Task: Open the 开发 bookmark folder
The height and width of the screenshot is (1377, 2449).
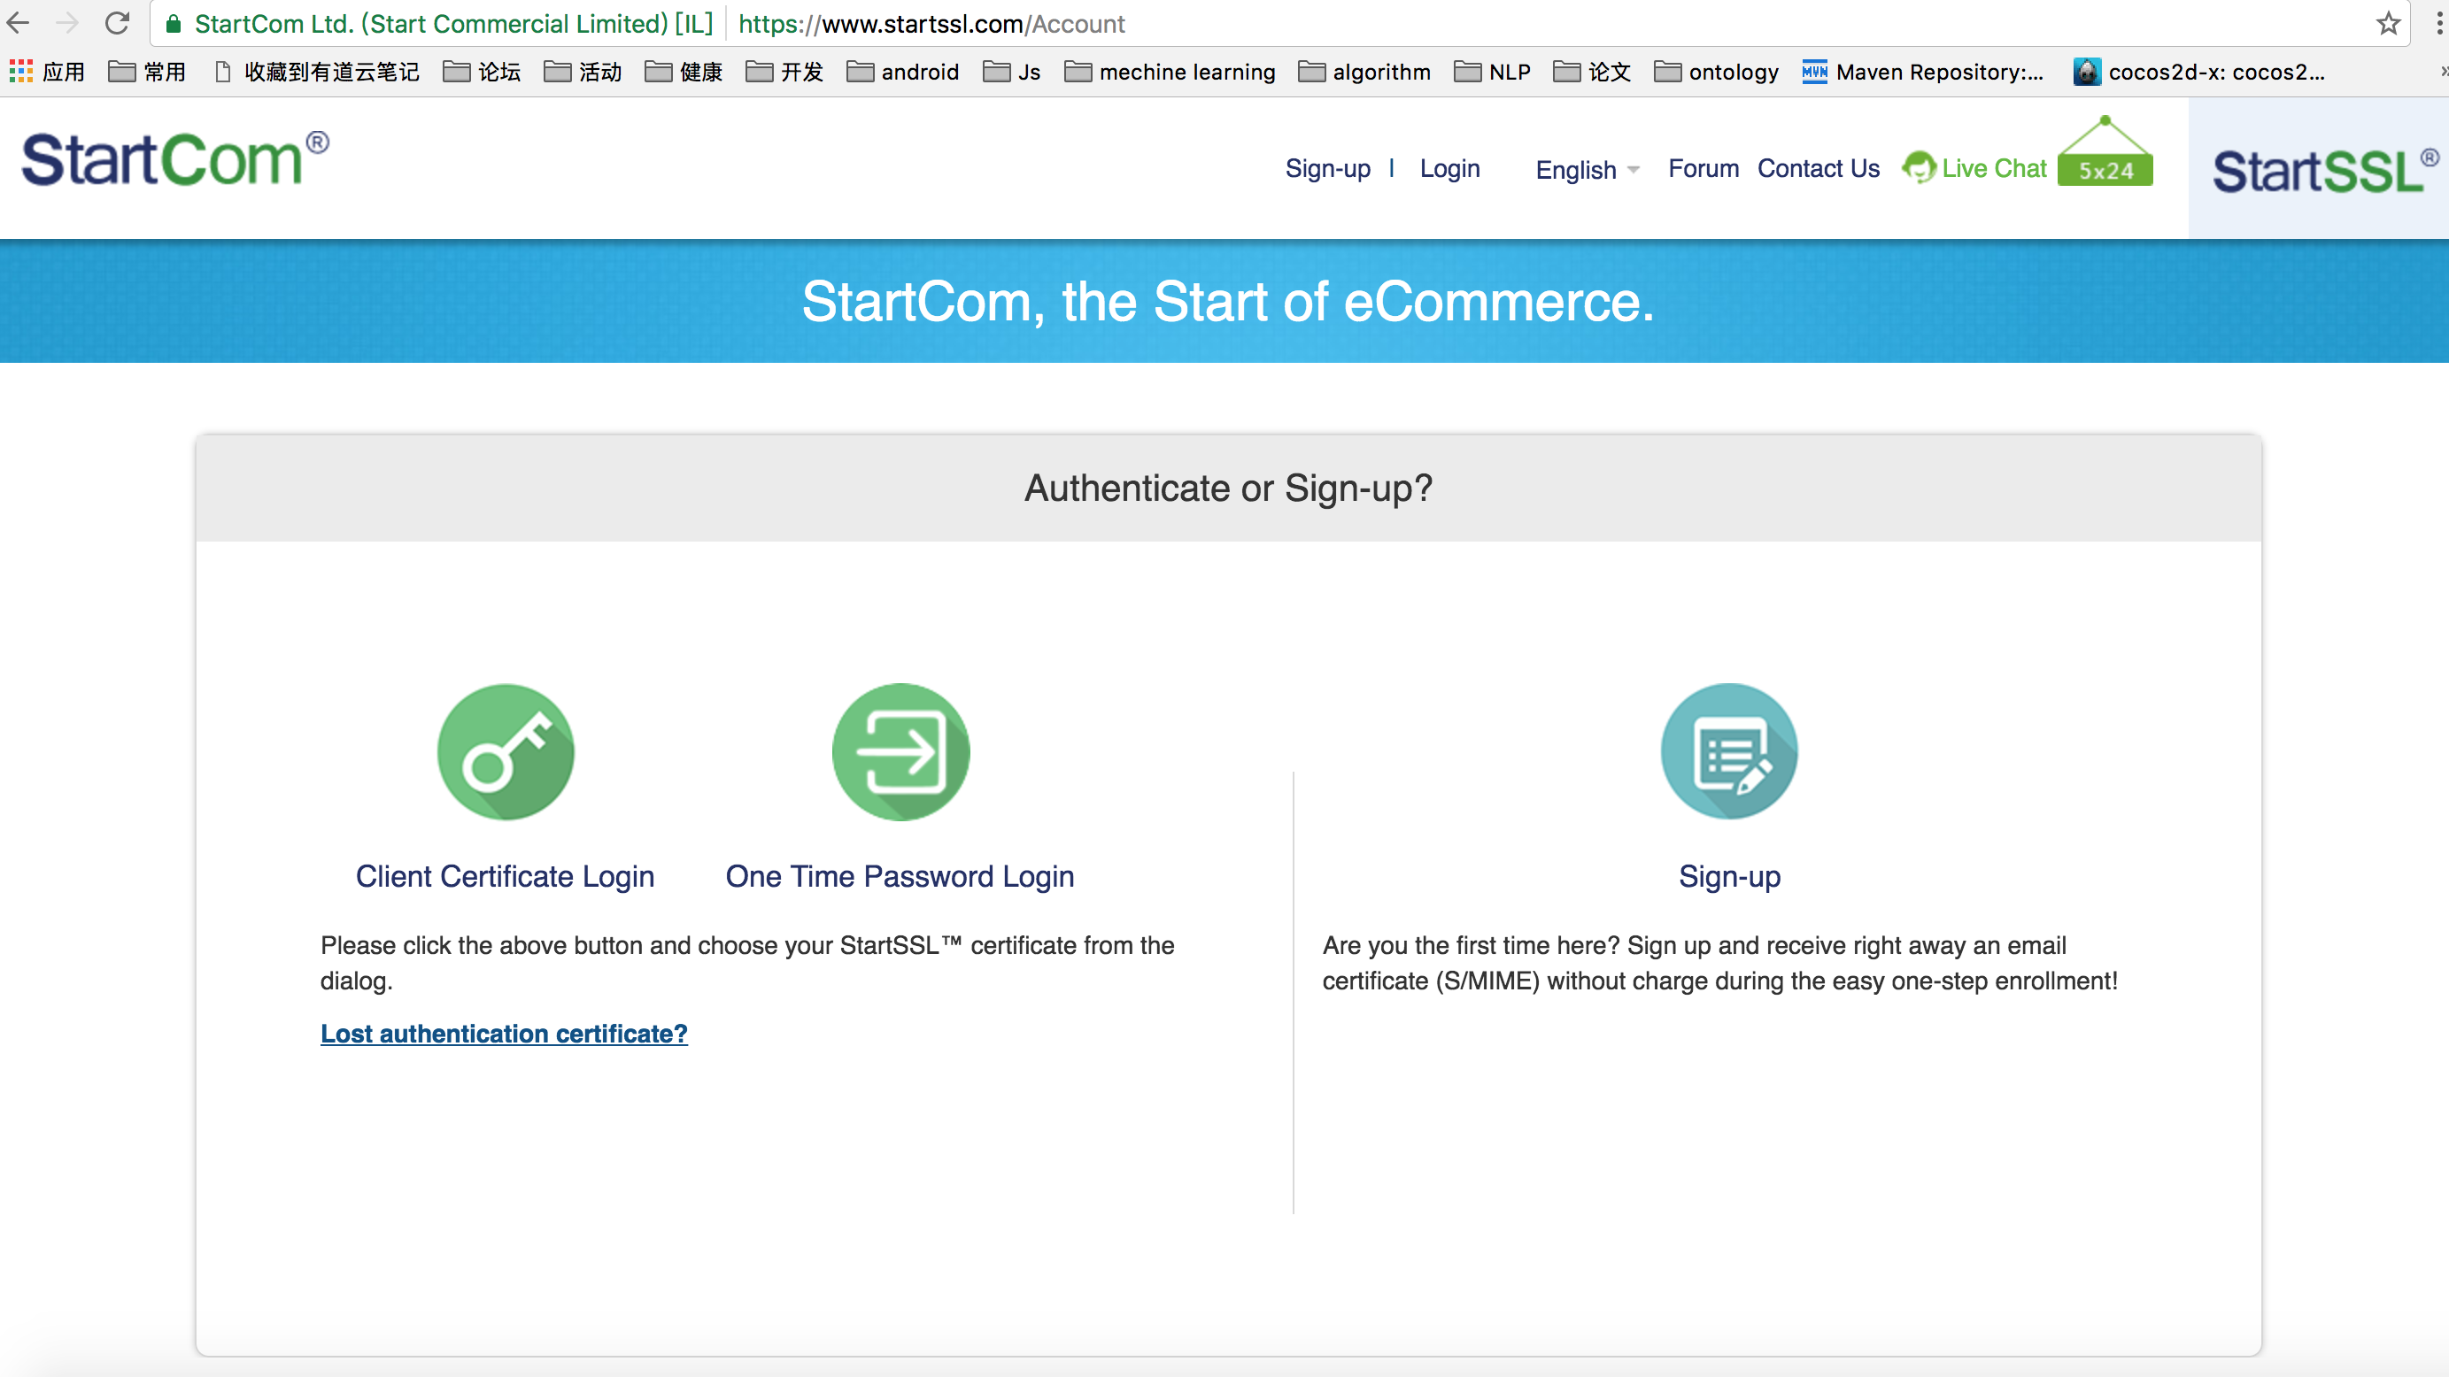Action: pyautogui.click(x=784, y=73)
